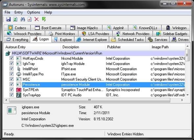Sort by the Image Path column header

tap(167, 47)
